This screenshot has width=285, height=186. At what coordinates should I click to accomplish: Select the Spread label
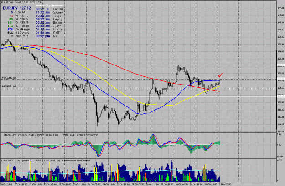pos(20,12)
